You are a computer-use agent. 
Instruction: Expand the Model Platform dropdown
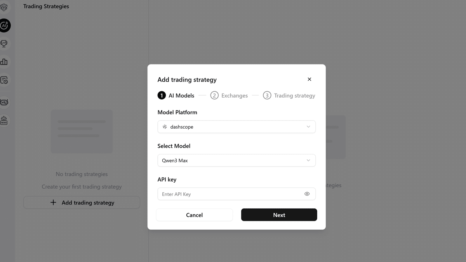236,127
